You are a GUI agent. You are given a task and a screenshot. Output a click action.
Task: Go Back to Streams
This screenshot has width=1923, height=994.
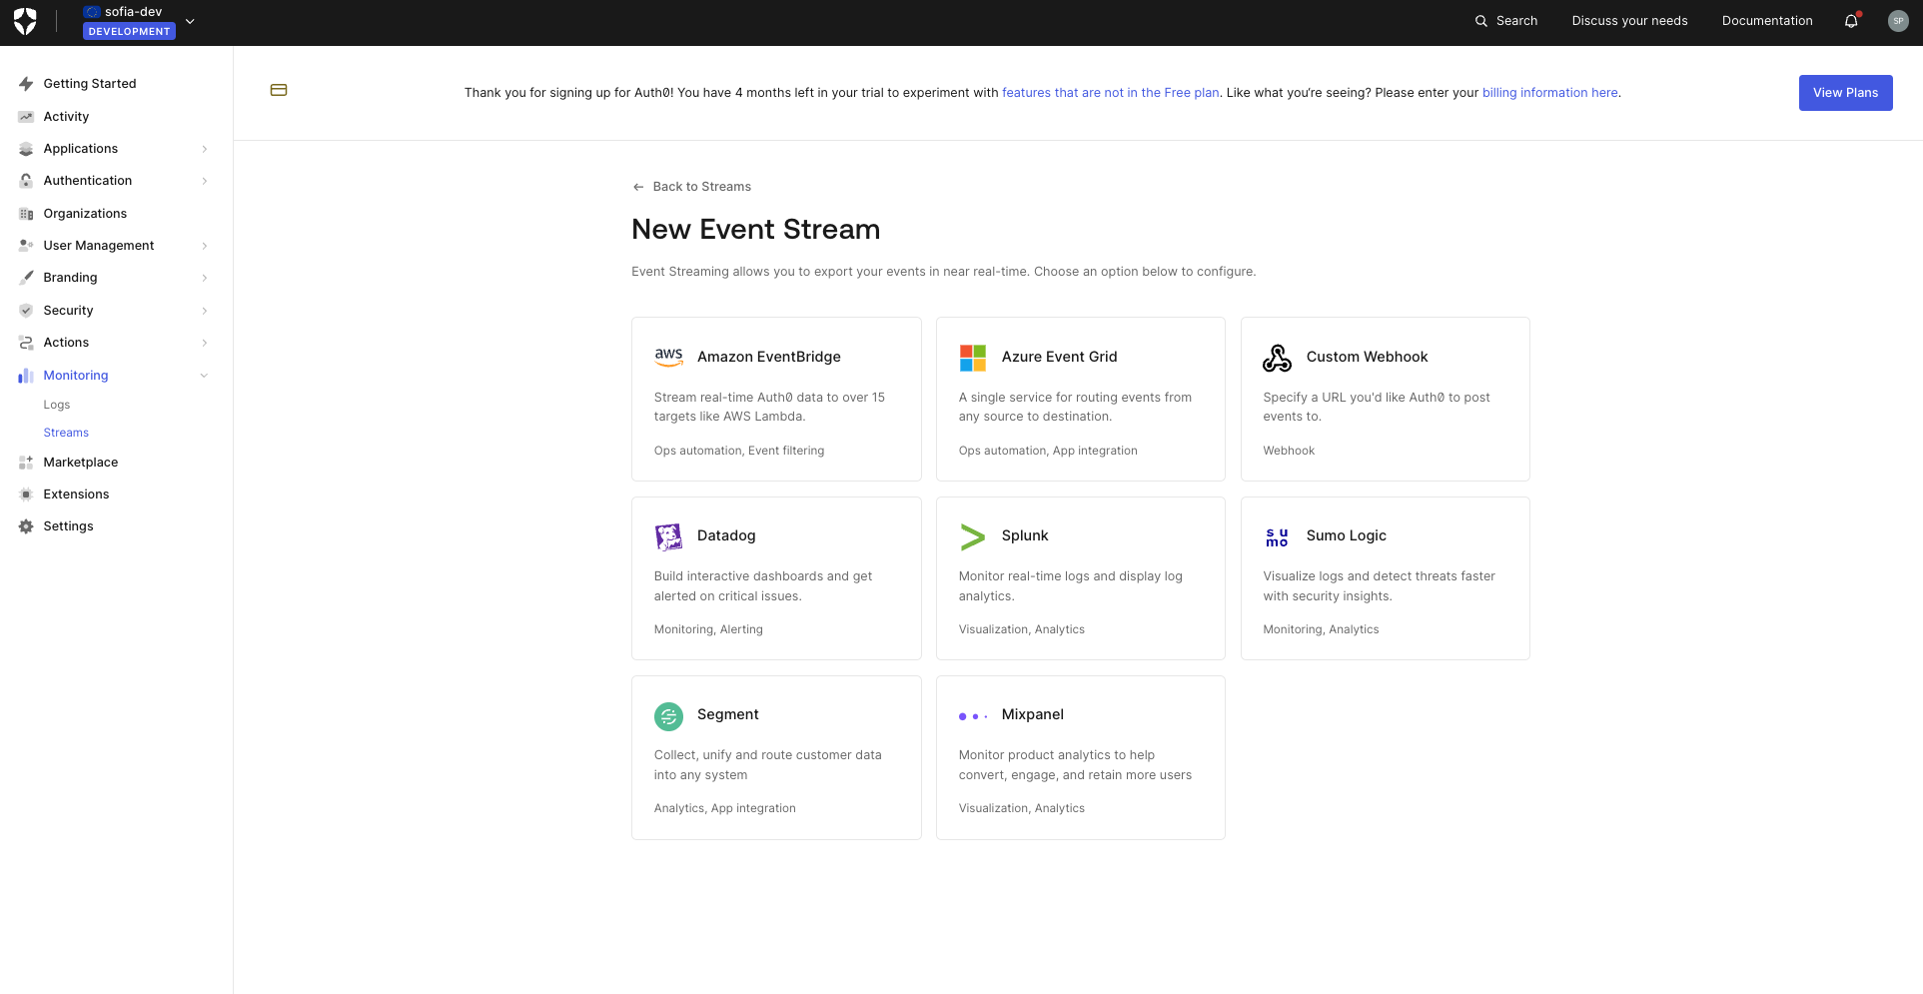pyautogui.click(x=701, y=187)
